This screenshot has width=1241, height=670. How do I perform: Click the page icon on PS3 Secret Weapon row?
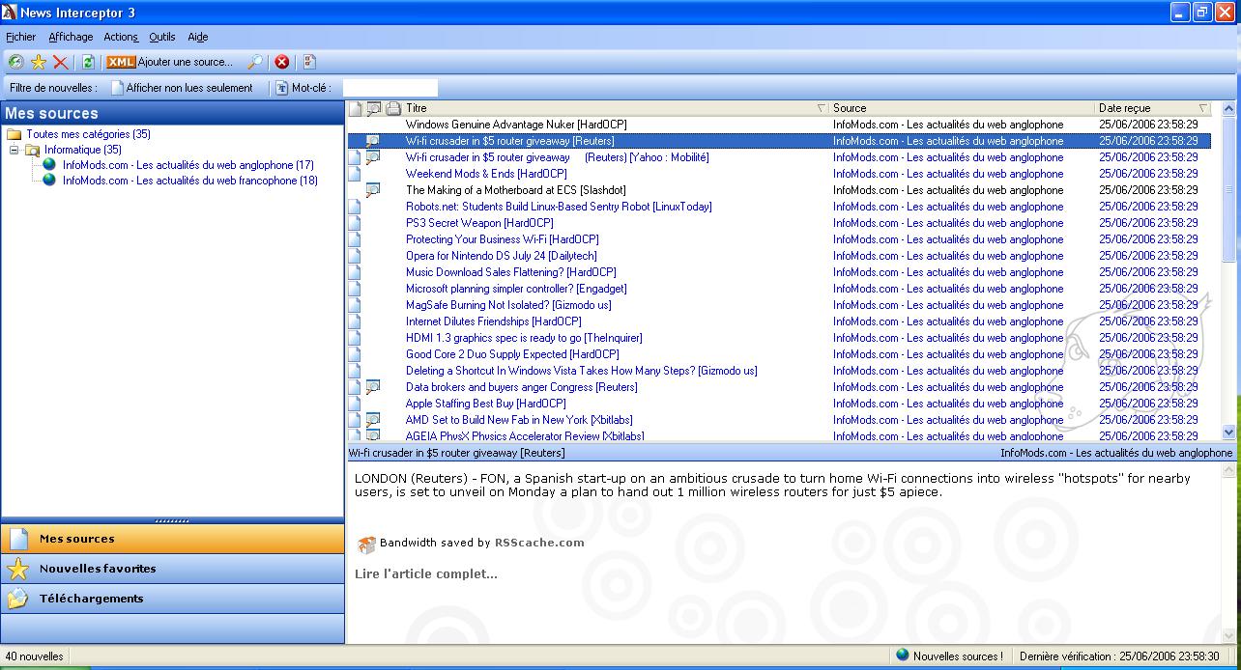(x=355, y=223)
